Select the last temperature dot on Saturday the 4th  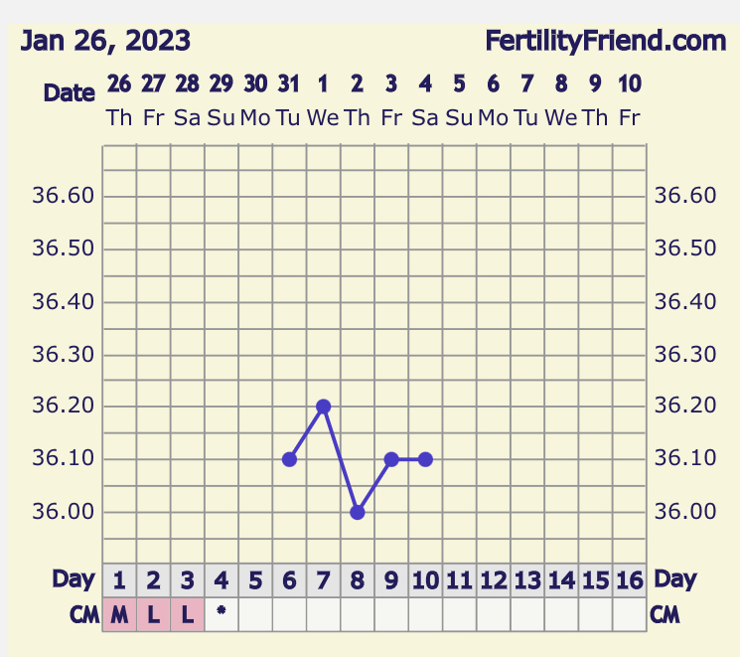click(425, 459)
